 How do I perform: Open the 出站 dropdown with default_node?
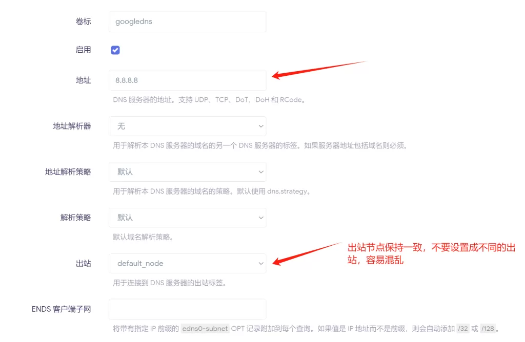(188, 264)
